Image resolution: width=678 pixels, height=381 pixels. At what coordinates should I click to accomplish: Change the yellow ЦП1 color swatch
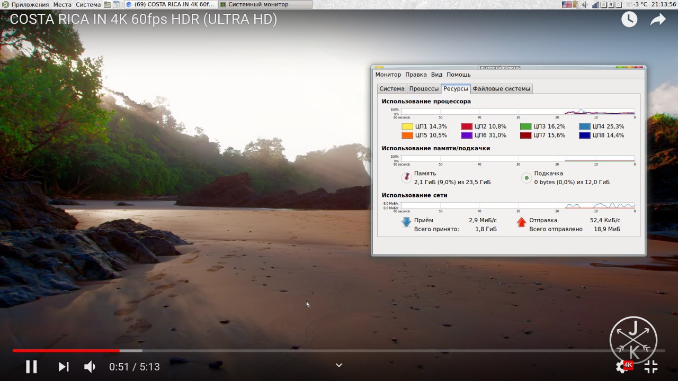tap(407, 126)
